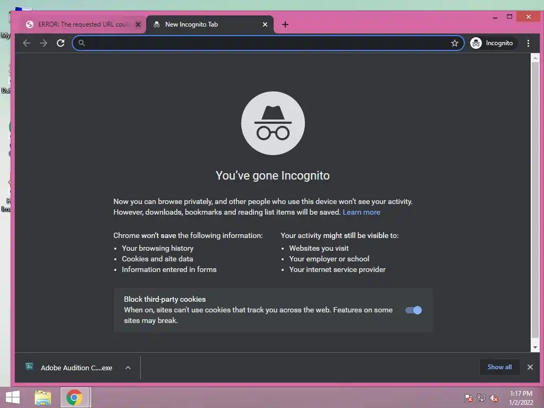
Task: Toggle Block third-party cookies switch
Action: [413, 310]
